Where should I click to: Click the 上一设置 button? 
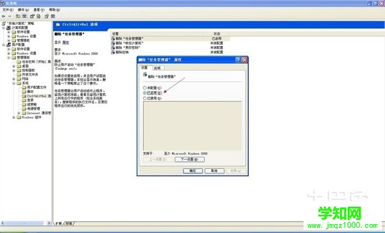[x=158, y=159]
